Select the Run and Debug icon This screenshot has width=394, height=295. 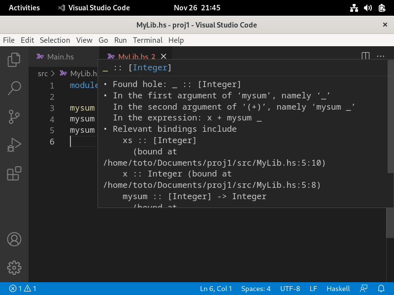point(14,145)
